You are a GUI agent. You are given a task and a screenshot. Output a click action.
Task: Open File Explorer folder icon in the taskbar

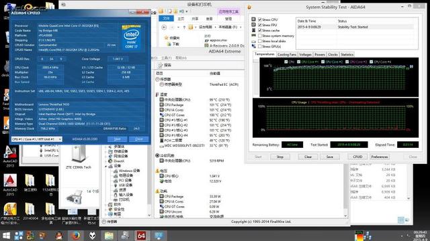point(109,236)
